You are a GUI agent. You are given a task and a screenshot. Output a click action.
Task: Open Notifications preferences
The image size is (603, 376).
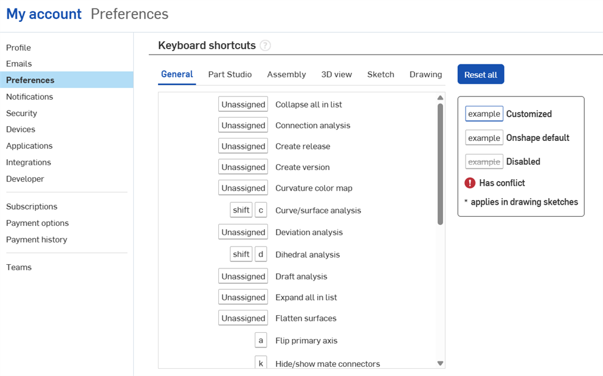pos(29,97)
